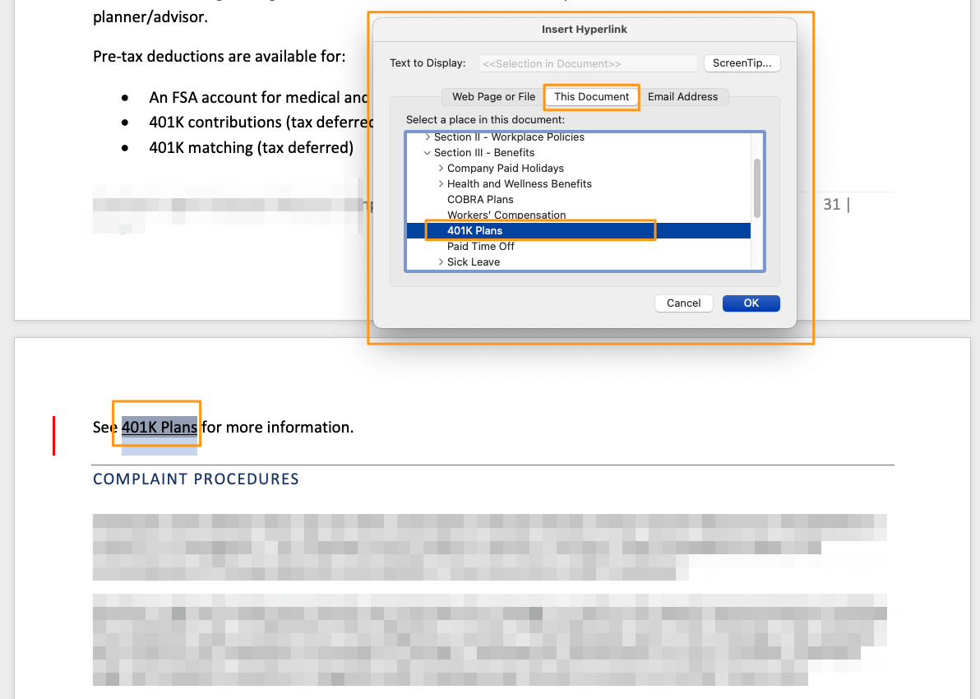Click the Complaint Procedures heading
The height and width of the screenshot is (699, 980).
click(x=196, y=479)
